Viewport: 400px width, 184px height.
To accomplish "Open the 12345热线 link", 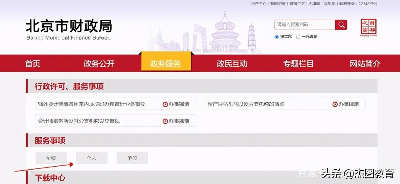I will click(x=368, y=4).
